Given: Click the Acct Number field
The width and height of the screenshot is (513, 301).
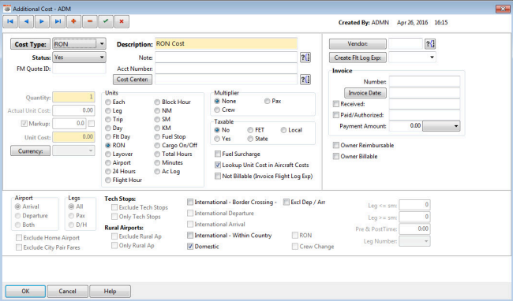Looking at the screenshot, I should 226,69.
